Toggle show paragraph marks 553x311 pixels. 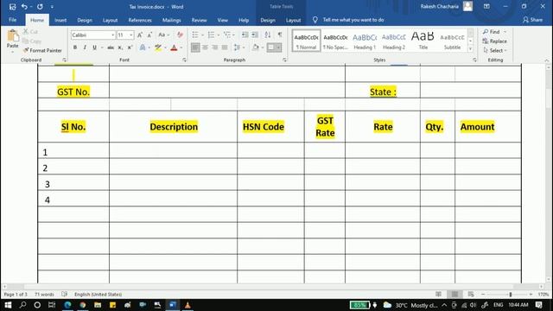coord(280,35)
